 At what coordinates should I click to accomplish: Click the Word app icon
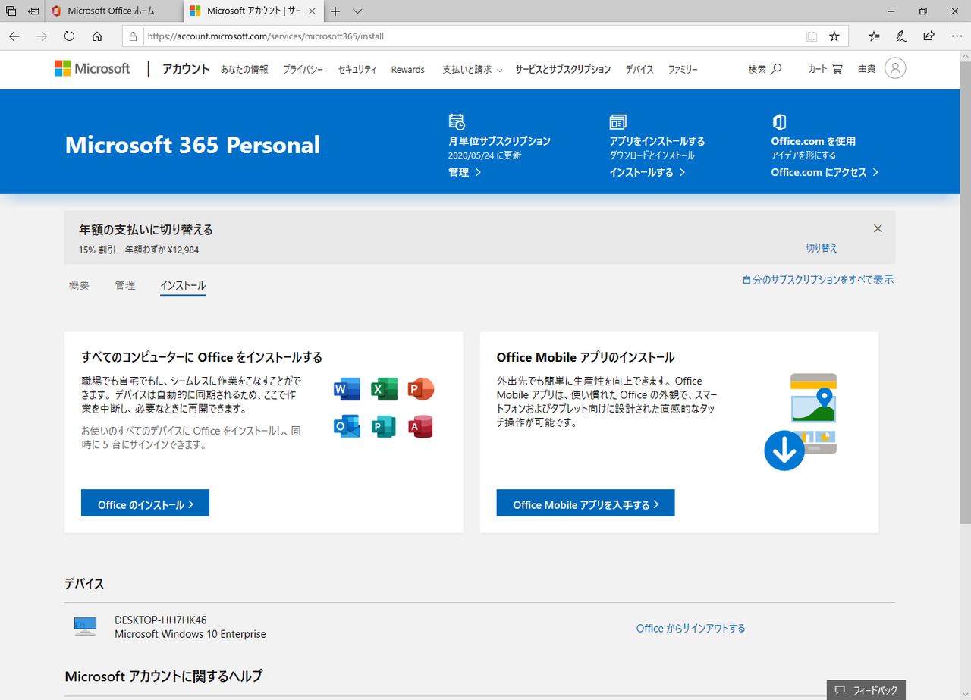click(347, 390)
